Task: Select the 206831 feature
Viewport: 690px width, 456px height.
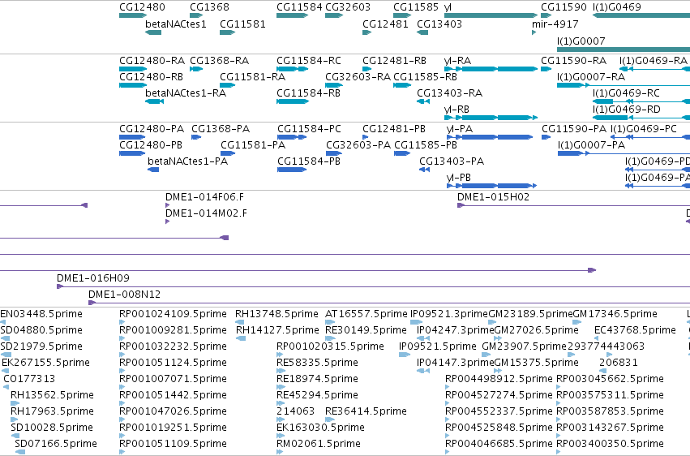Action: [x=602, y=371]
